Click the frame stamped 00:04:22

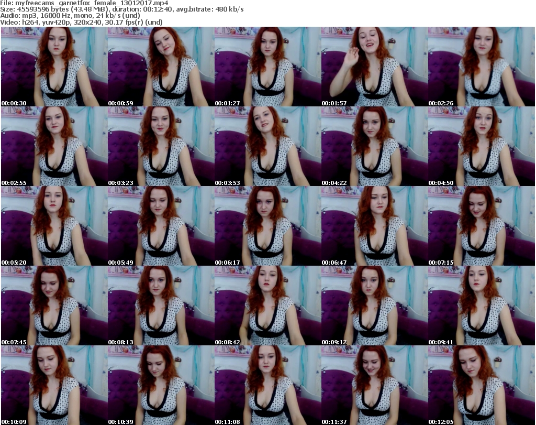[374, 146]
